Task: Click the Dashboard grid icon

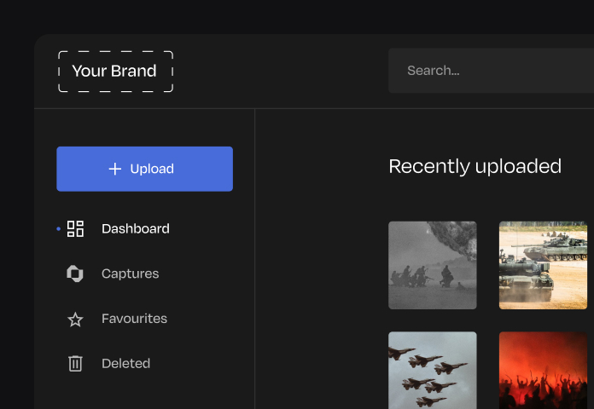Action: click(x=75, y=229)
